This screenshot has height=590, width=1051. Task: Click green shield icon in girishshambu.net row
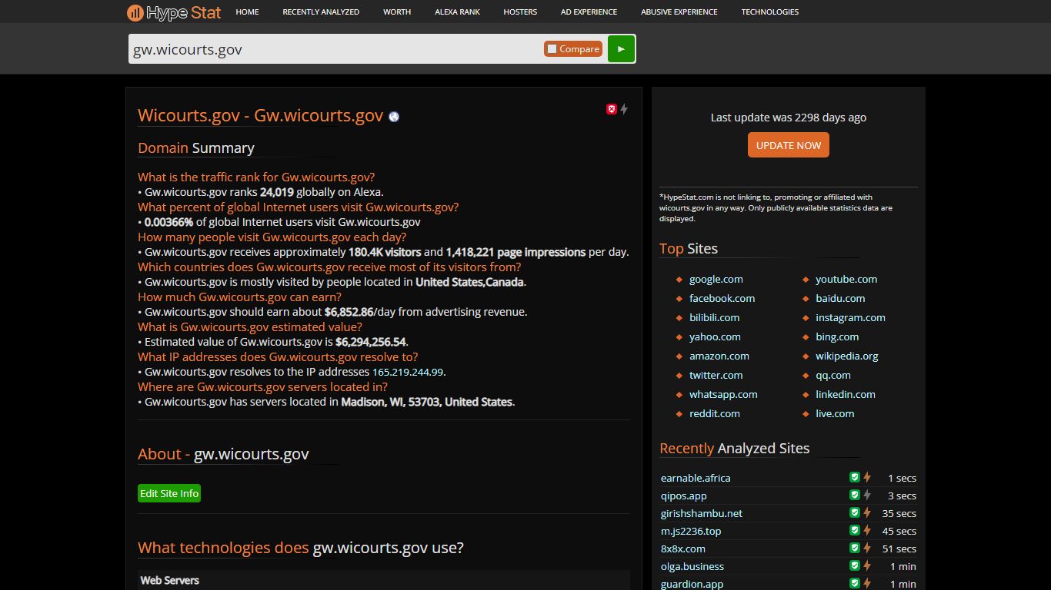[854, 512]
